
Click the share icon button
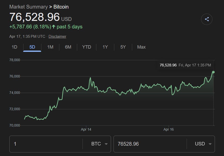tap(207, 19)
